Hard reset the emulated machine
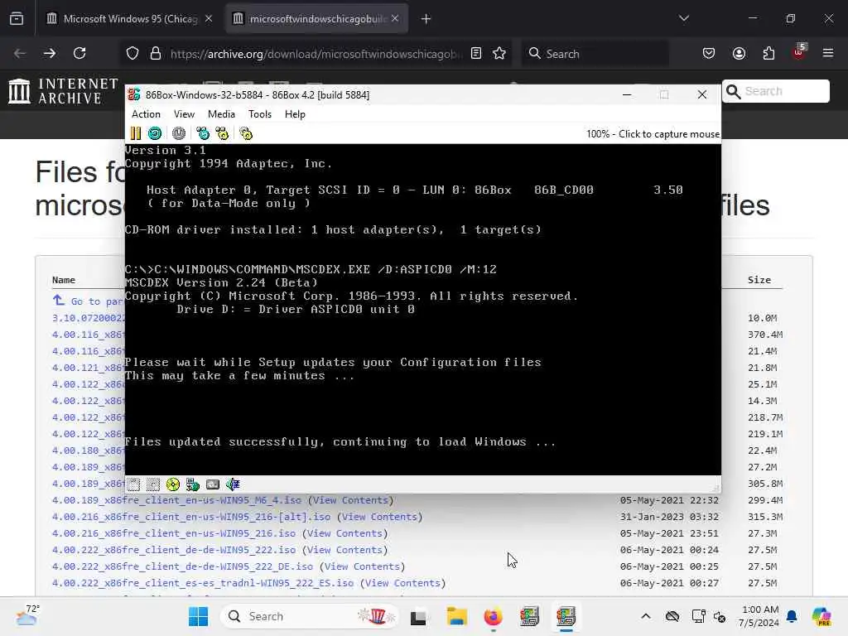Image resolution: width=848 pixels, height=636 pixels. coord(155,133)
